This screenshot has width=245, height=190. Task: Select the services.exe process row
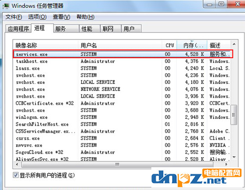tap(123, 54)
